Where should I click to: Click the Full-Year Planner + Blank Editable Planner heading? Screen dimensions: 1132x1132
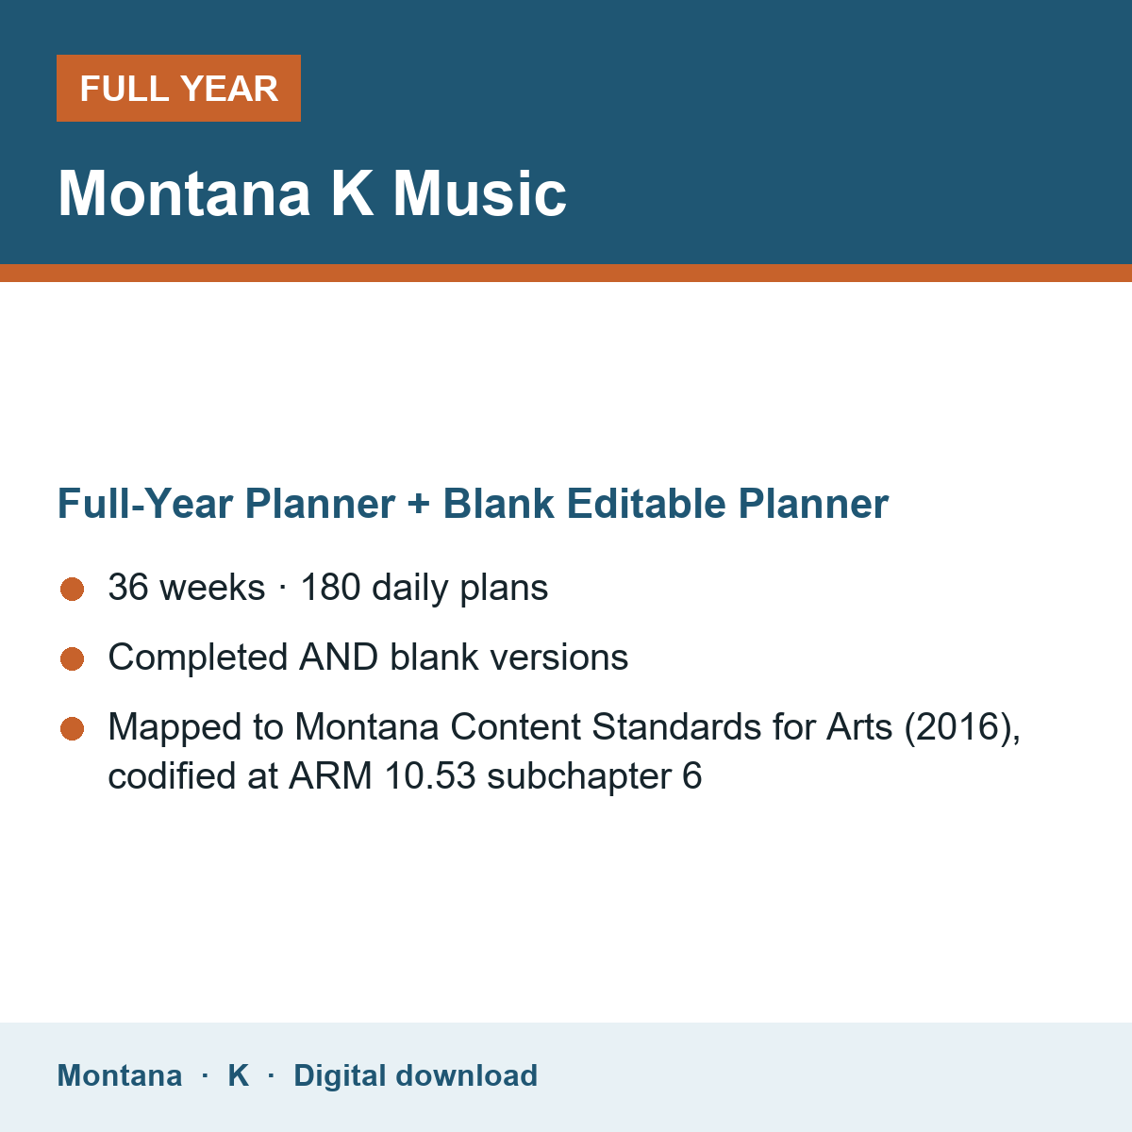click(473, 504)
